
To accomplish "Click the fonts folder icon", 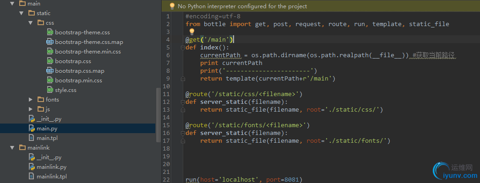I will tap(41, 99).
